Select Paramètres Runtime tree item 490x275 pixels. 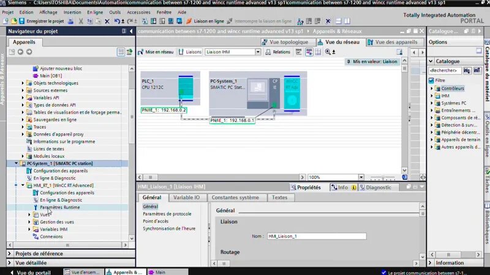(59, 207)
